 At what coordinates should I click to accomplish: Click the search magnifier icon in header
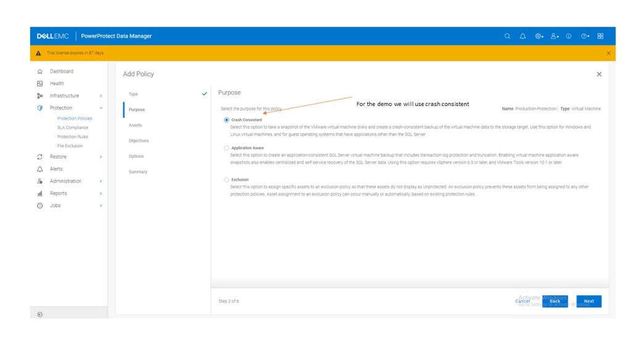tap(507, 36)
